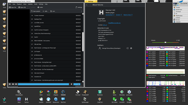Click the Donate link
Viewport: 188px width, 105px height.
point(119,15)
